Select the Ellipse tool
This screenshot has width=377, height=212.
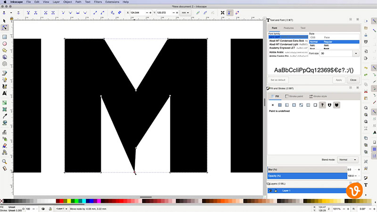(4, 44)
